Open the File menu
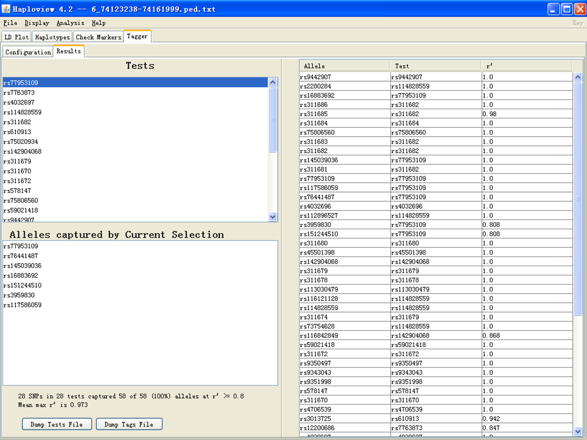The width and height of the screenshot is (587, 440). coord(10,23)
